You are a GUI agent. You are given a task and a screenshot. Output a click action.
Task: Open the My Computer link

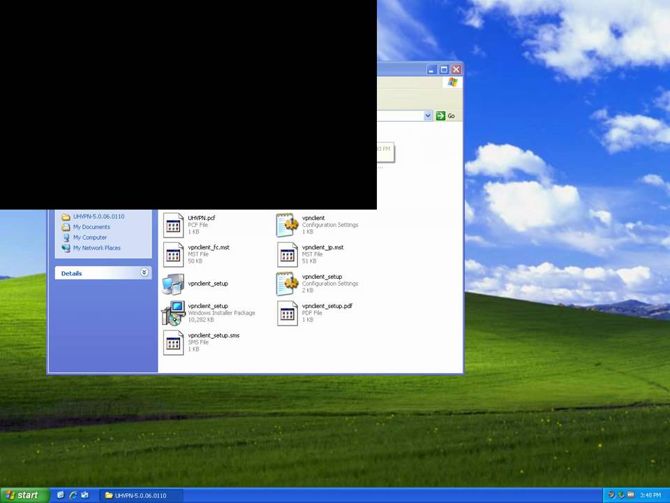click(x=90, y=238)
